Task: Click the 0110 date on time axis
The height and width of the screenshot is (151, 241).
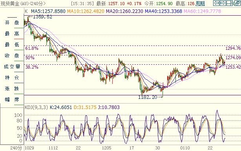Action: click(x=185, y=148)
